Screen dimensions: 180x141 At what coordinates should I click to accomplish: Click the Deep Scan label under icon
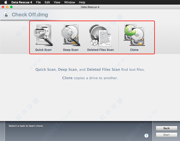[x=71, y=50]
